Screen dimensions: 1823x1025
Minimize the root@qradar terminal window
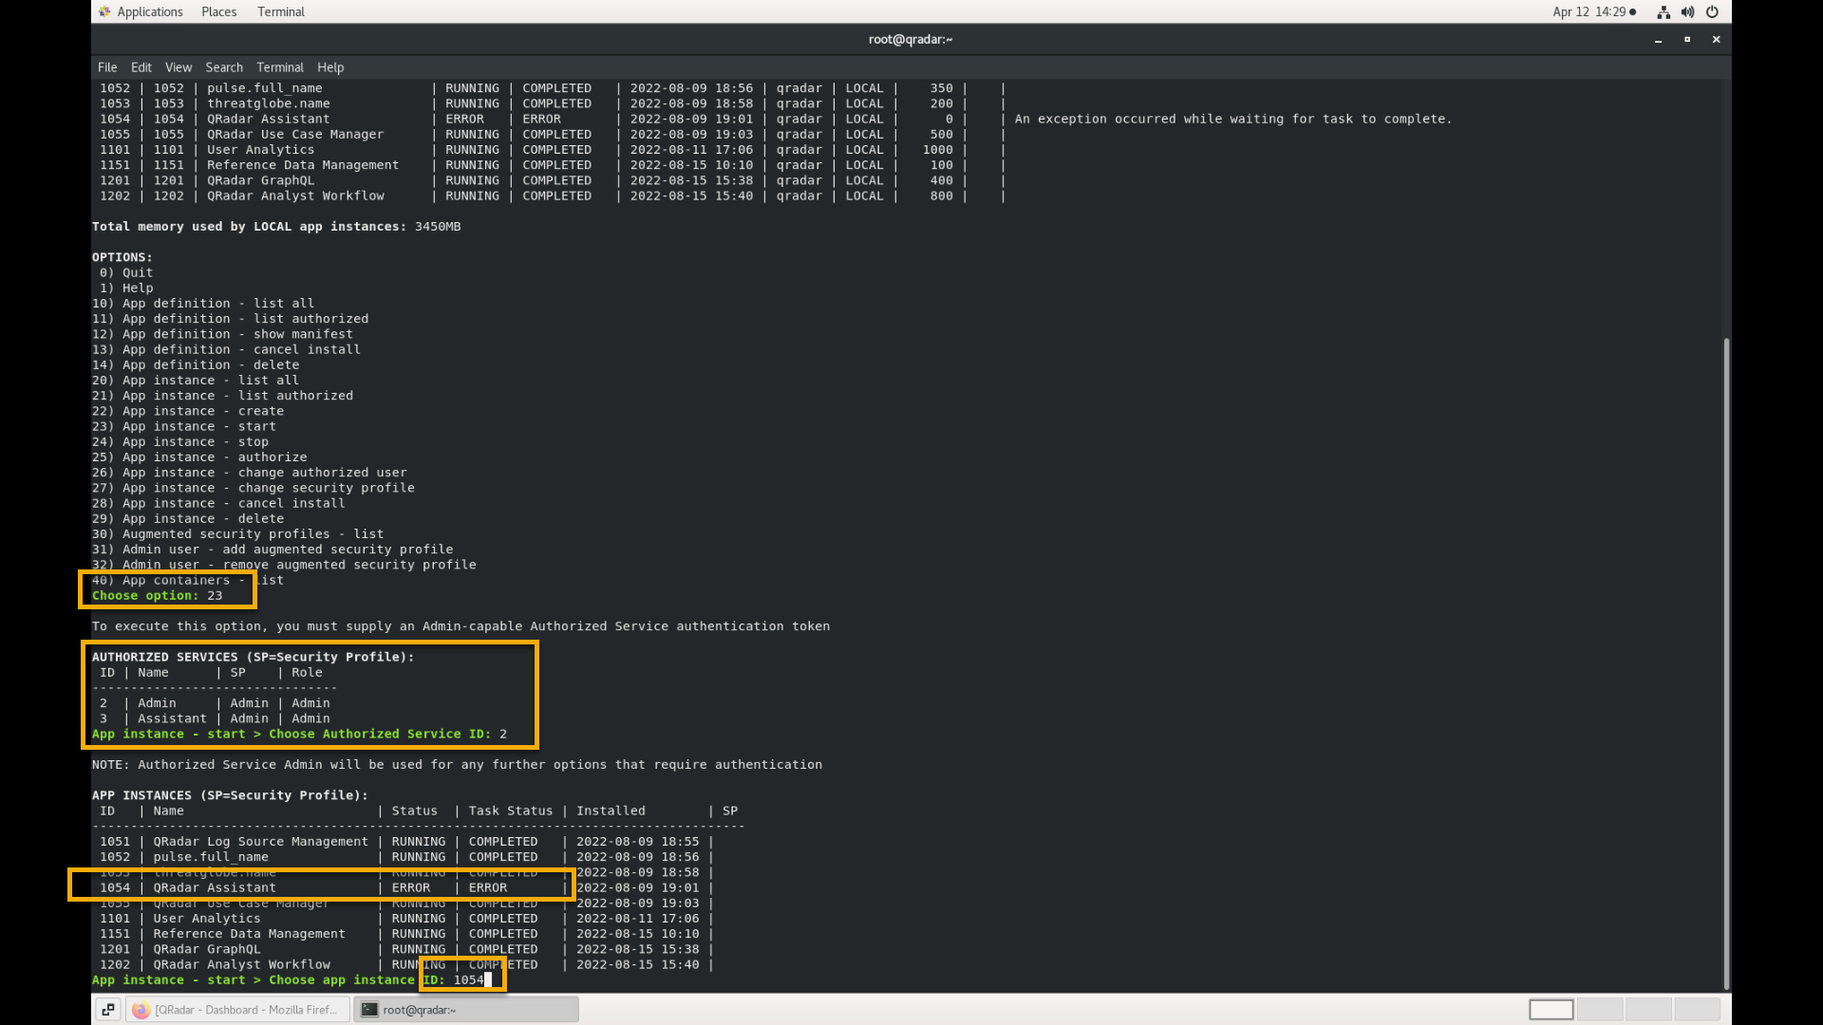pos(1658,40)
